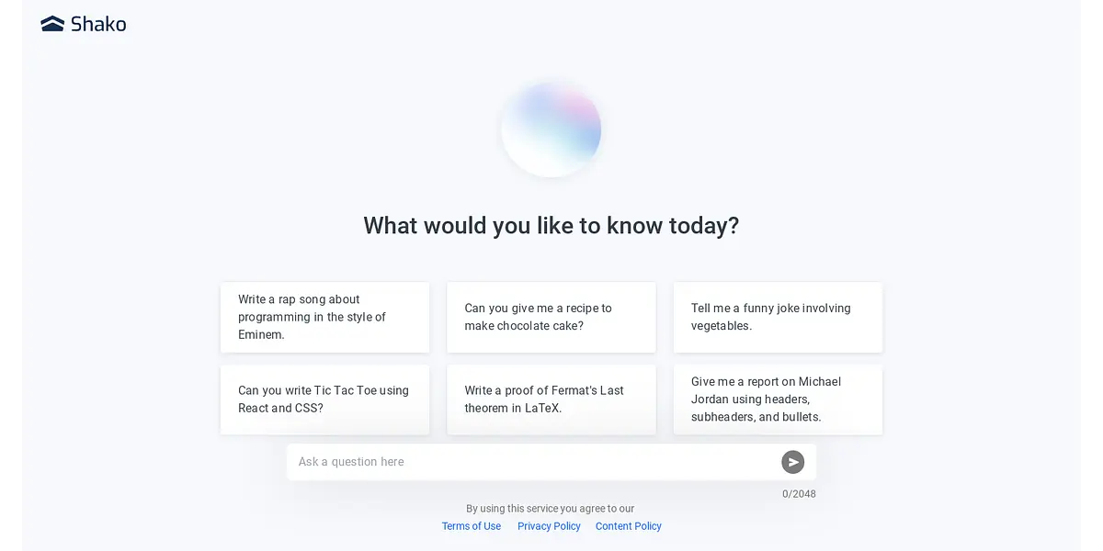Screen dimensions: 1103x551
Task: Click the 'What would you like to know today?' heading
Action: coord(551,226)
